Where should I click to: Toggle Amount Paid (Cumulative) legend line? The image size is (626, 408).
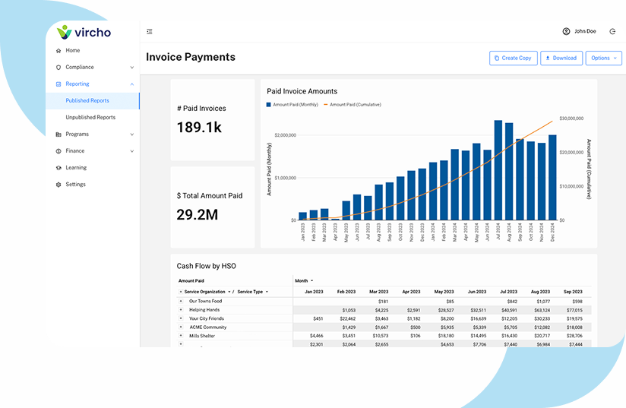coord(325,105)
